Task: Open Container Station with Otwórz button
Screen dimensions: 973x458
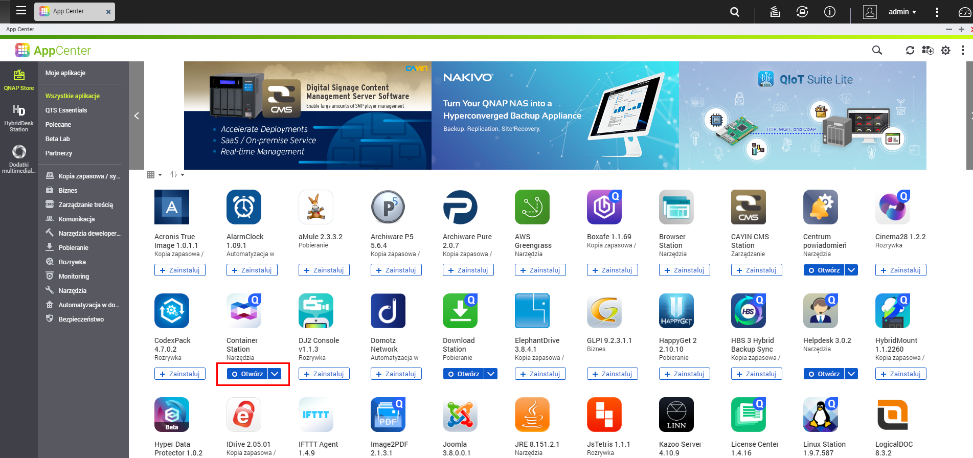Action: point(248,374)
